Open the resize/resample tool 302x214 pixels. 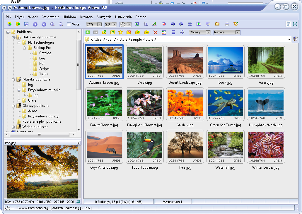137,24
